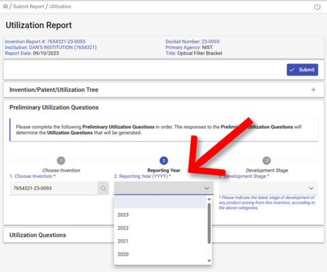Open the Development Stage dropdown
327x272 pixels.
pyautogui.click(x=268, y=188)
